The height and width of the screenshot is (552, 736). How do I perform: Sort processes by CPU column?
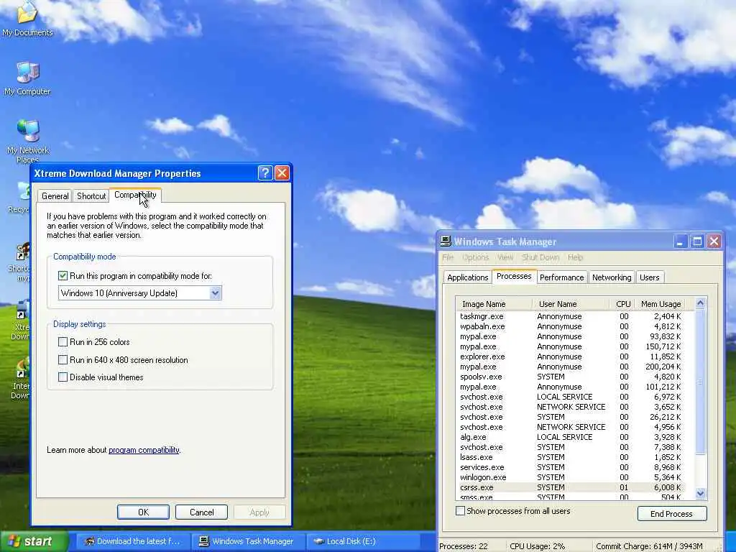click(622, 304)
